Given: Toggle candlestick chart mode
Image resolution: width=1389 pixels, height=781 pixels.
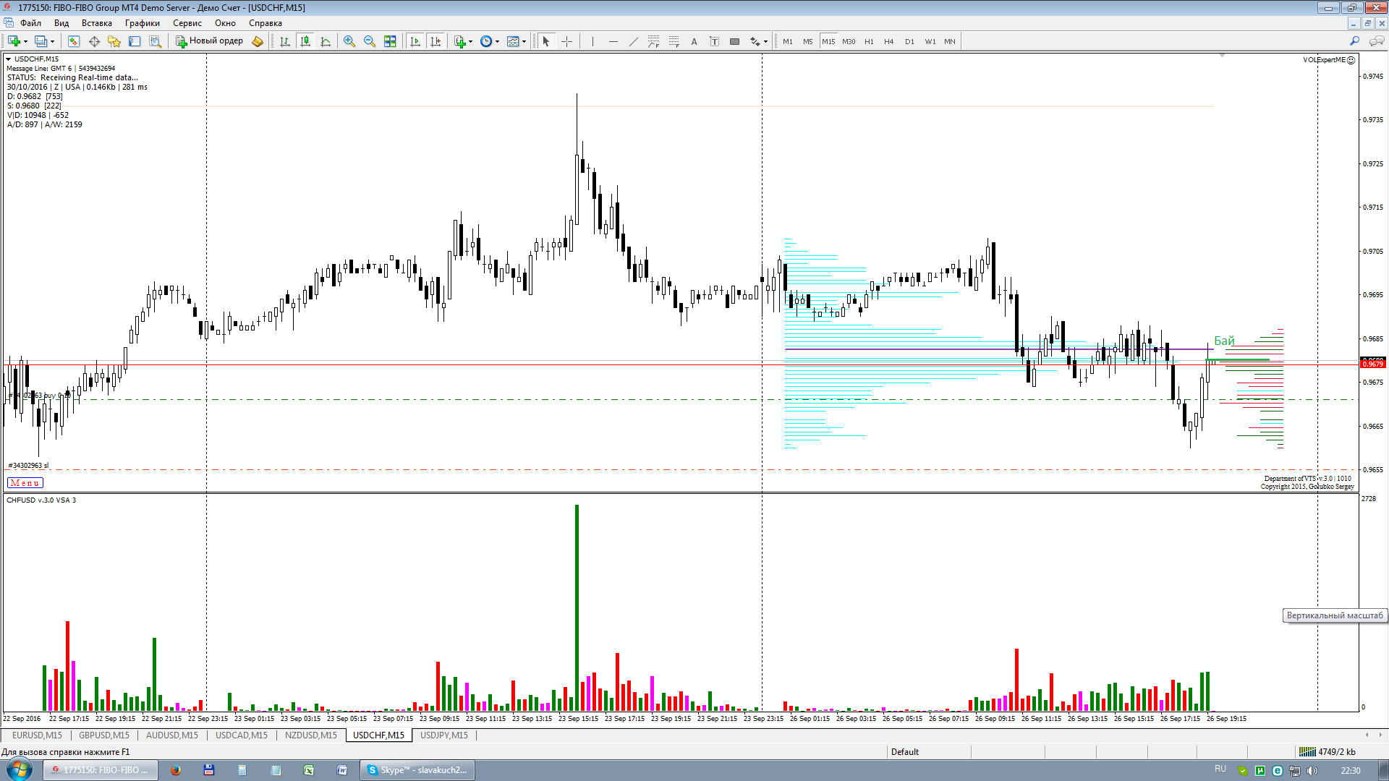Looking at the screenshot, I should pyautogui.click(x=305, y=41).
